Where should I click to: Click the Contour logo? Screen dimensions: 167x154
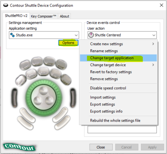[x=19, y=147]
